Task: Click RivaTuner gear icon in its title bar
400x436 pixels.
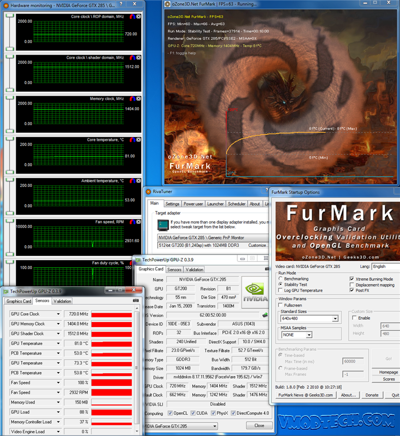Action: tap(149, 191)
